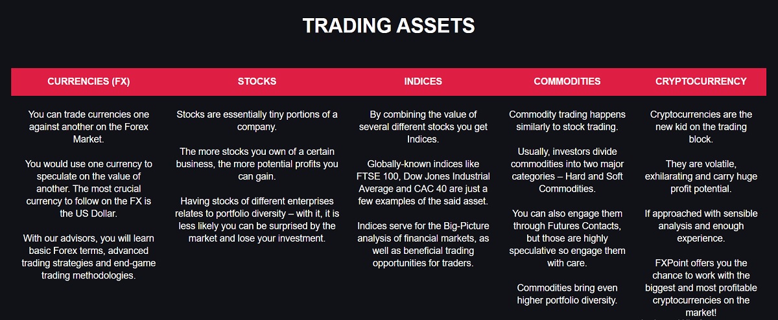This screenshot has width=778, height=320.
Task: Click the Big-Picture analysis paragraph
Action: pyautogui.click(x=423, y=244)
